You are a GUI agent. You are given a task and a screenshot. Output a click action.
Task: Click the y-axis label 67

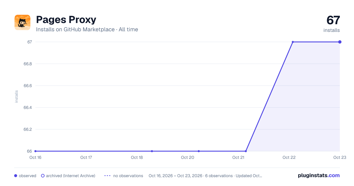click(x=29, y=42)
